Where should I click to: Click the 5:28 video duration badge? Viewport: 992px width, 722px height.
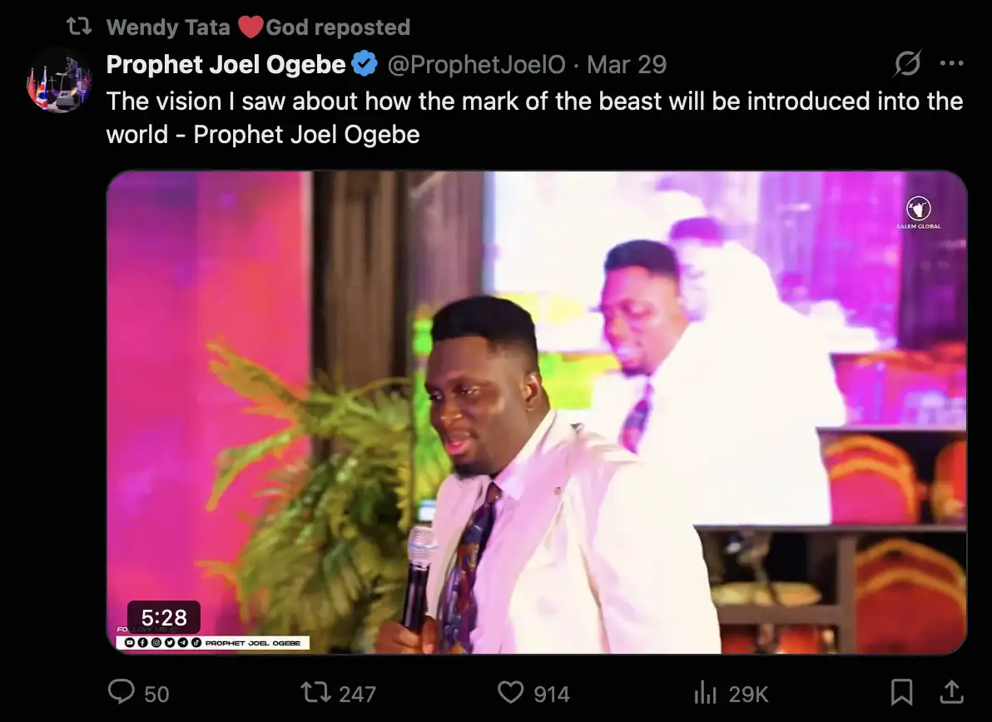[x=163, y=617]
